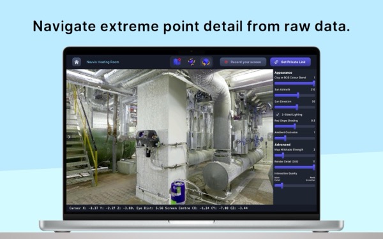Change the Render Detail (Still) slider
The image size is (383, 239).
click(294, 167)
